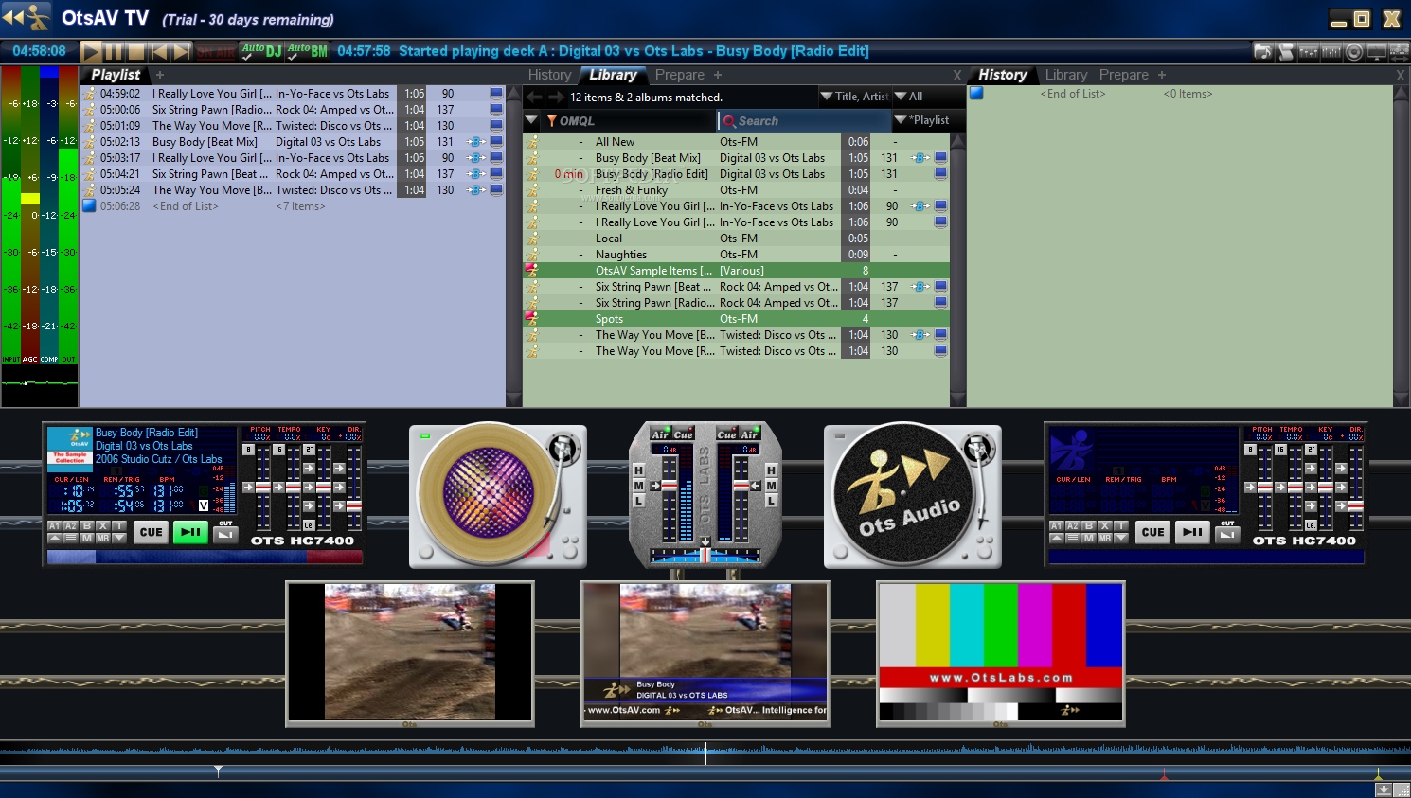The height and width of the screenshot is (798, 1411).
Task: Add new tab next to Playlist
Action: pyautogui.click(x=160, y=75)
